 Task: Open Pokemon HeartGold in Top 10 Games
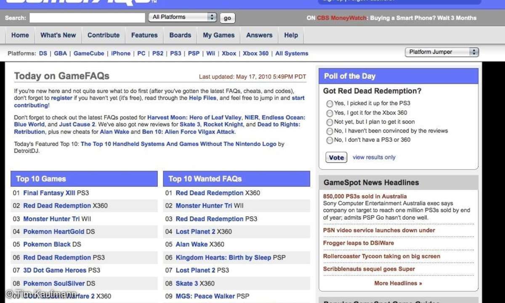(x=53, y=231)
